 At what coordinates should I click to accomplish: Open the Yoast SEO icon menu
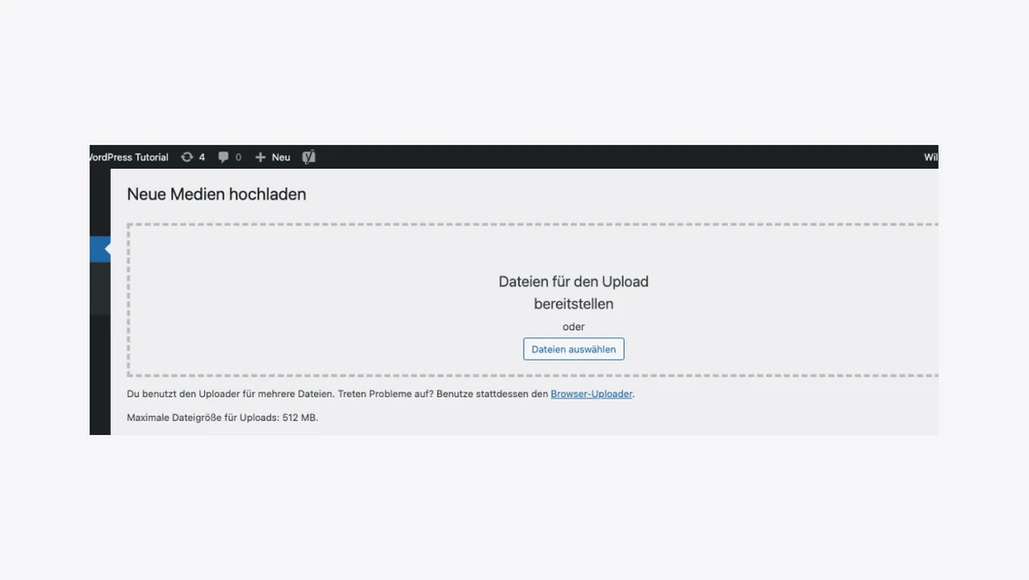309,157
